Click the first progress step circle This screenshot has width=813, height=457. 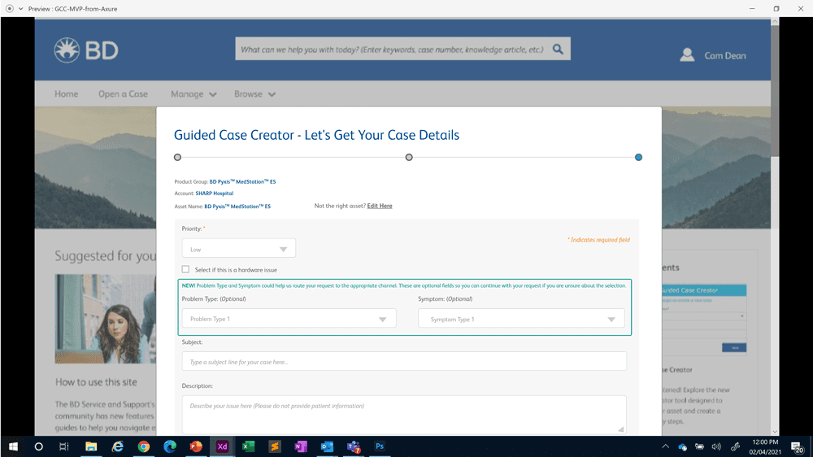[x=177, y=157]
